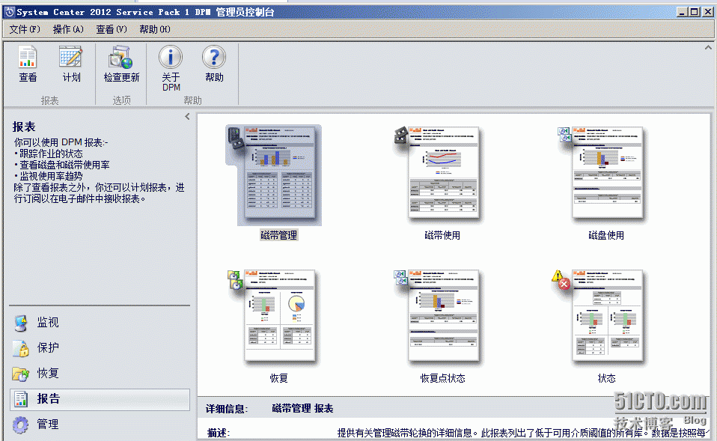Click the 磁盘使用 report label
717x441 pixels.
tap(606, 235)
